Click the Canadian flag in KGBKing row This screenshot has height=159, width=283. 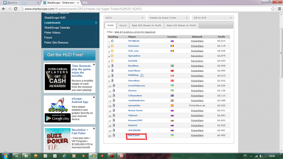click(172, 75)
